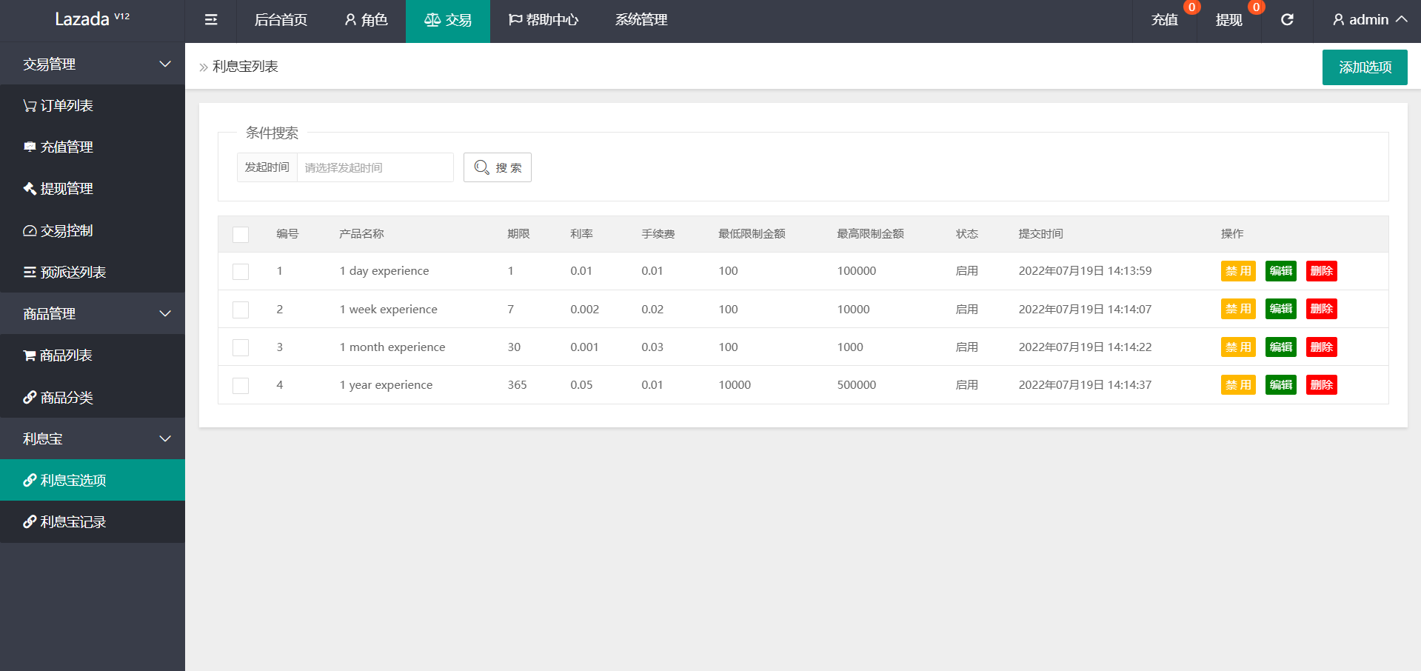Image resolution: width=1421 pixels, height=671 pixels.
Task: Open 充值 in the top bar
Action: coord(1165,20)
